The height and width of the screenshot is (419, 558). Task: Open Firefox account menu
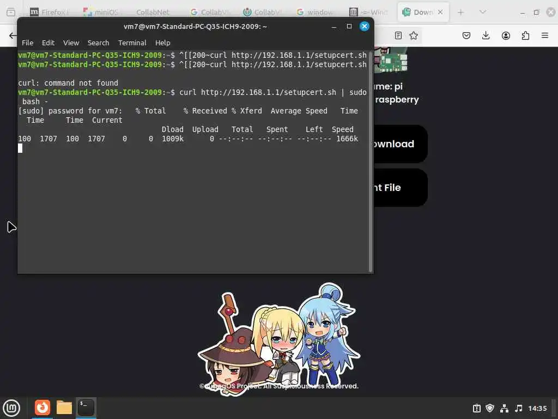506,35
